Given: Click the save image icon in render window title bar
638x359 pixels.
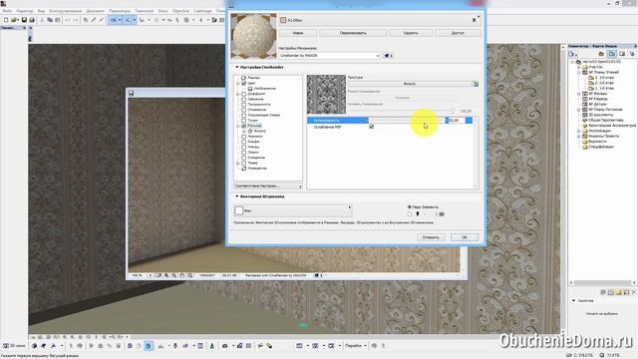Looking at the screenshot, I should click(x=131, y=93).
